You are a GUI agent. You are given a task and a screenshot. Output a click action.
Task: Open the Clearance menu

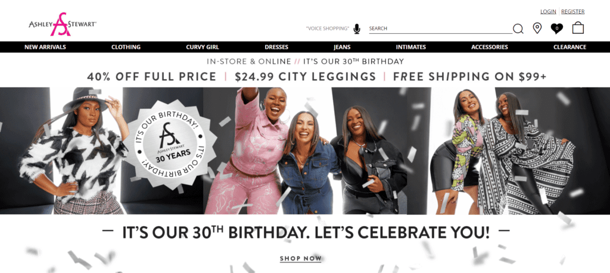[x=569, y=47]
